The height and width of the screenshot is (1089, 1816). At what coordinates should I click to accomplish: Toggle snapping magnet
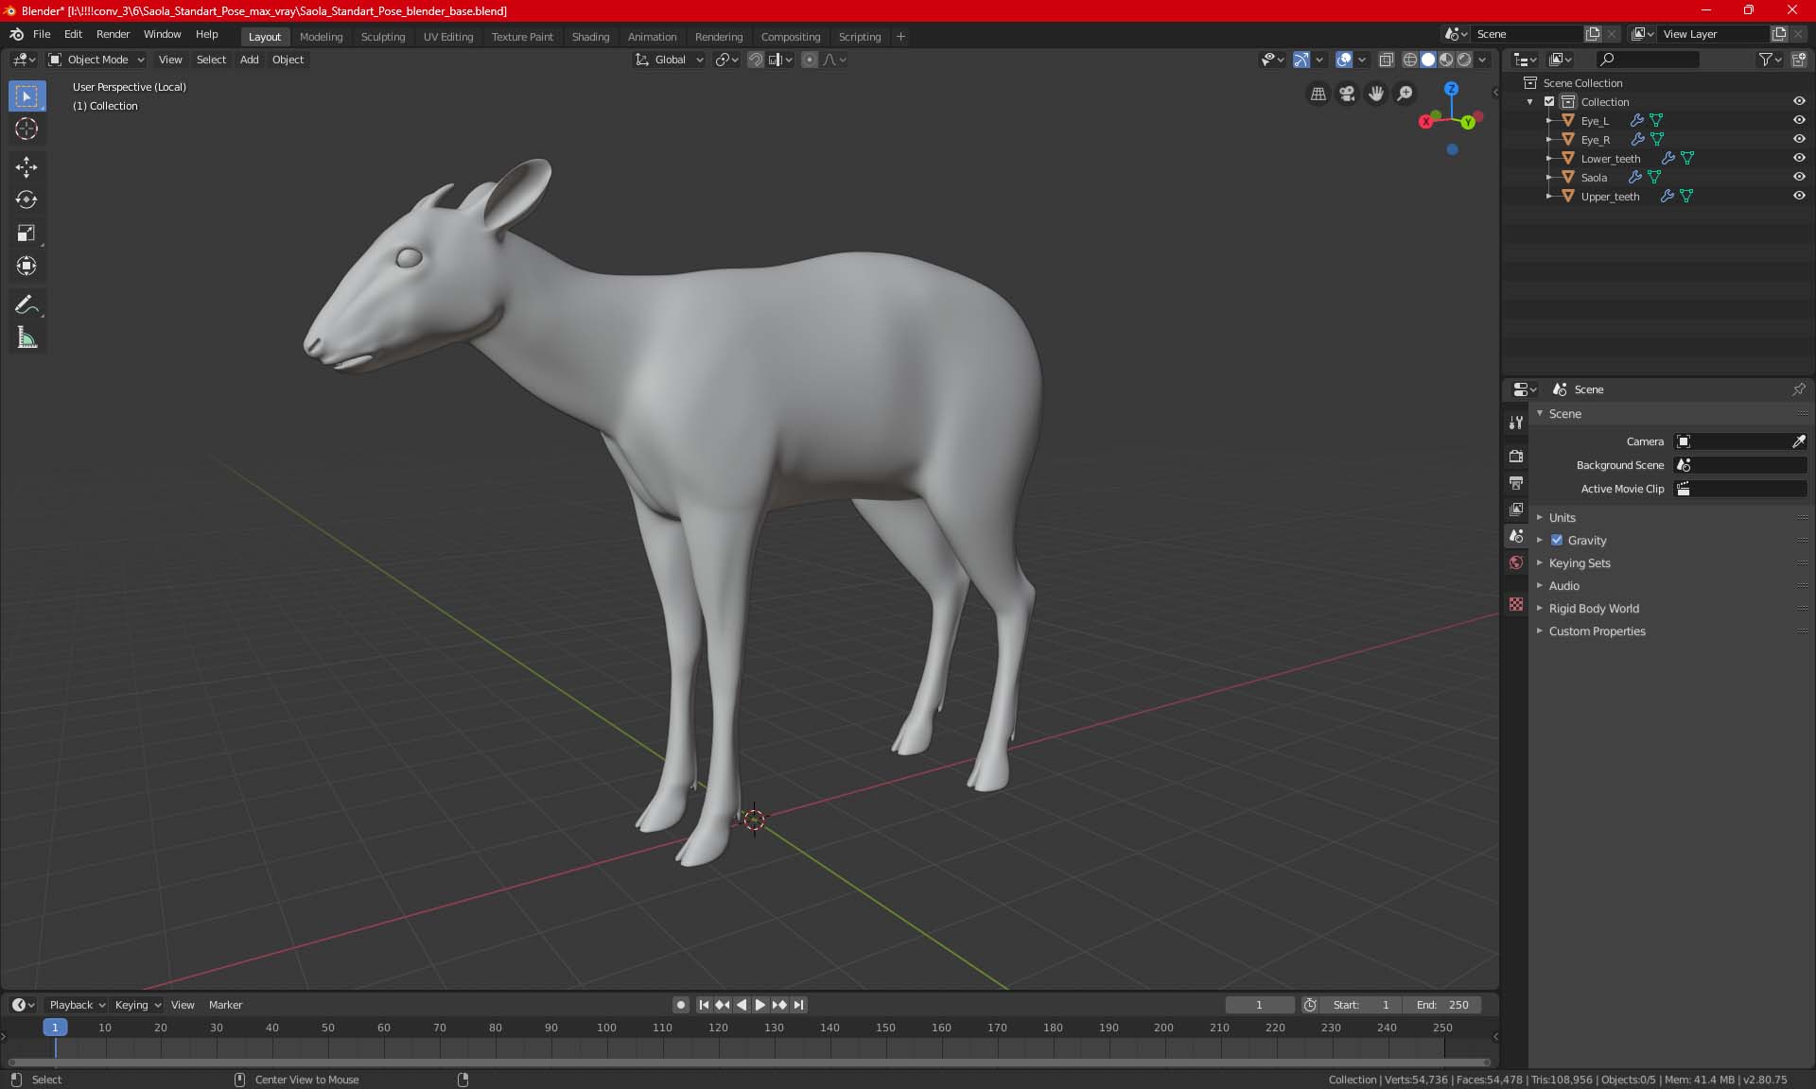(x=755, y=60)
